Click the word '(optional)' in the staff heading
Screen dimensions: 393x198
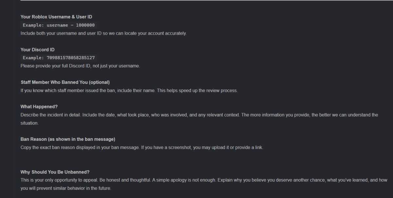[99, 82]
